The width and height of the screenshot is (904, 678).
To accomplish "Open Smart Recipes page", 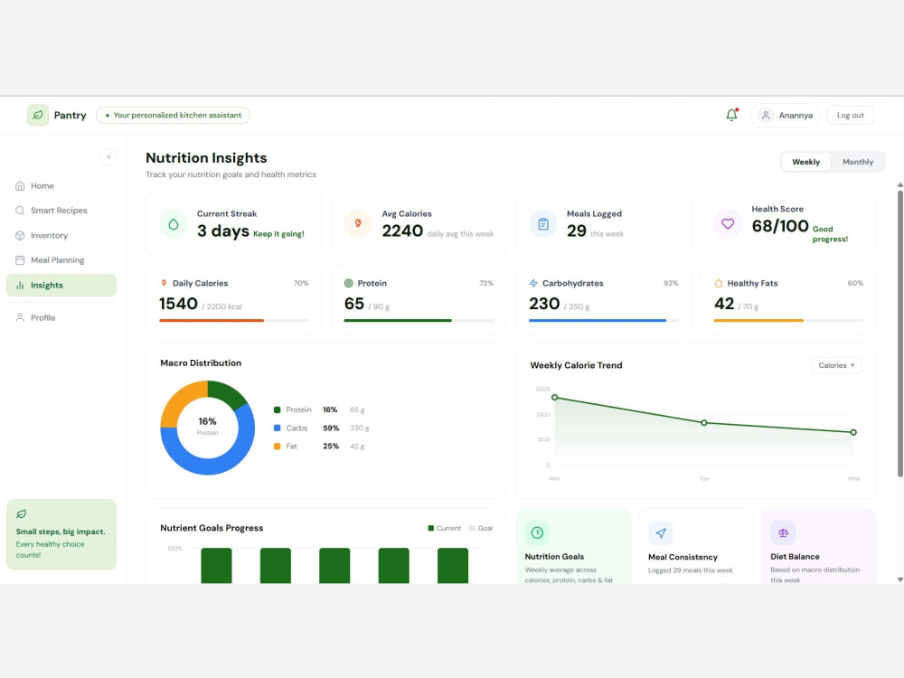I will [x=61, y=211].
